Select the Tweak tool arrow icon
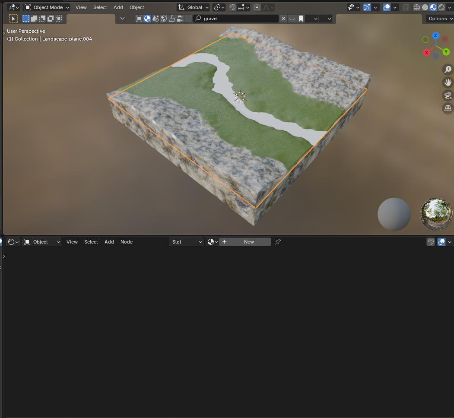 click(x=13, y=19)
